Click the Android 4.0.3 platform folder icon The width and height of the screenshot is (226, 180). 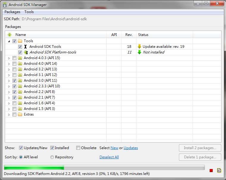[x=20, y=58]
